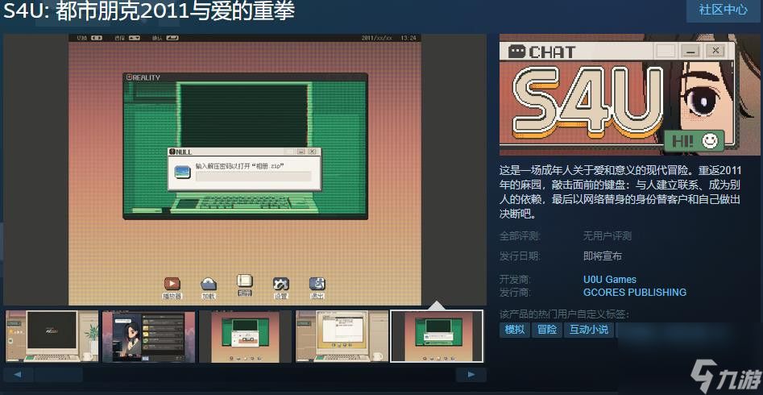Click the right arrow of thumbnail strip

click(x=471, y=375)
